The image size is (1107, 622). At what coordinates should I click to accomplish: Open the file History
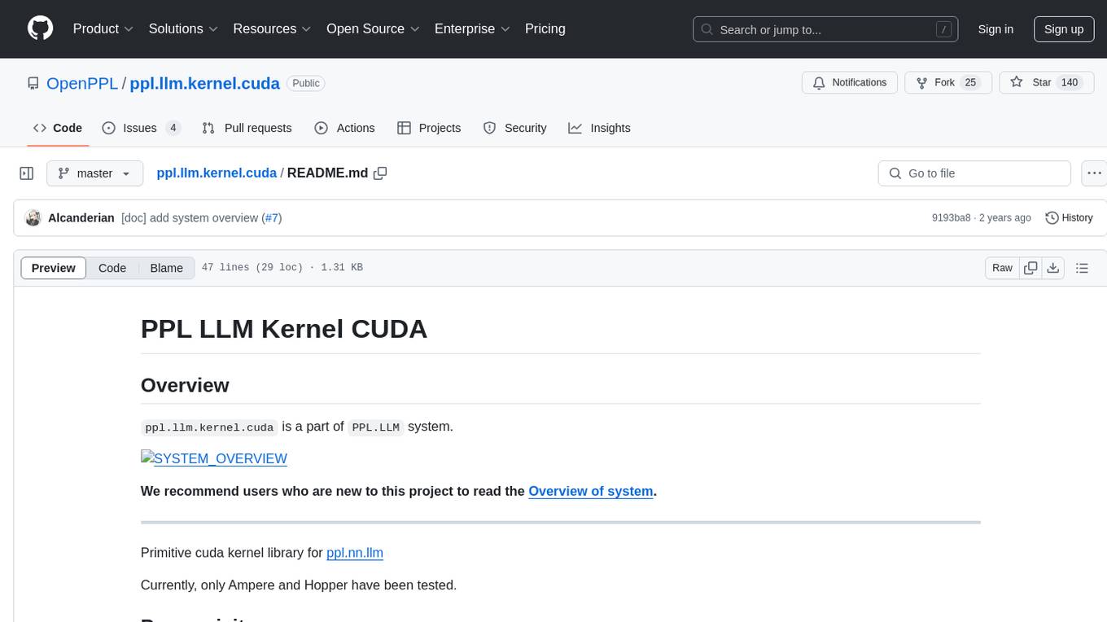[1069, 217]
